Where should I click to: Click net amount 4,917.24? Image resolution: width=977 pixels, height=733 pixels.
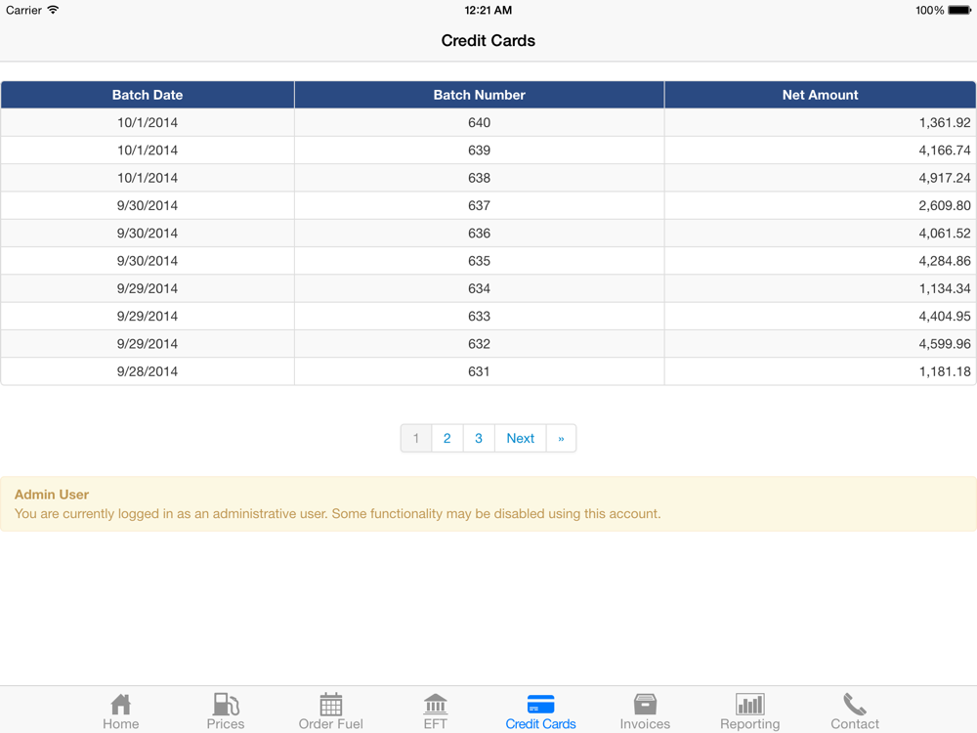(x=945, y=178)
